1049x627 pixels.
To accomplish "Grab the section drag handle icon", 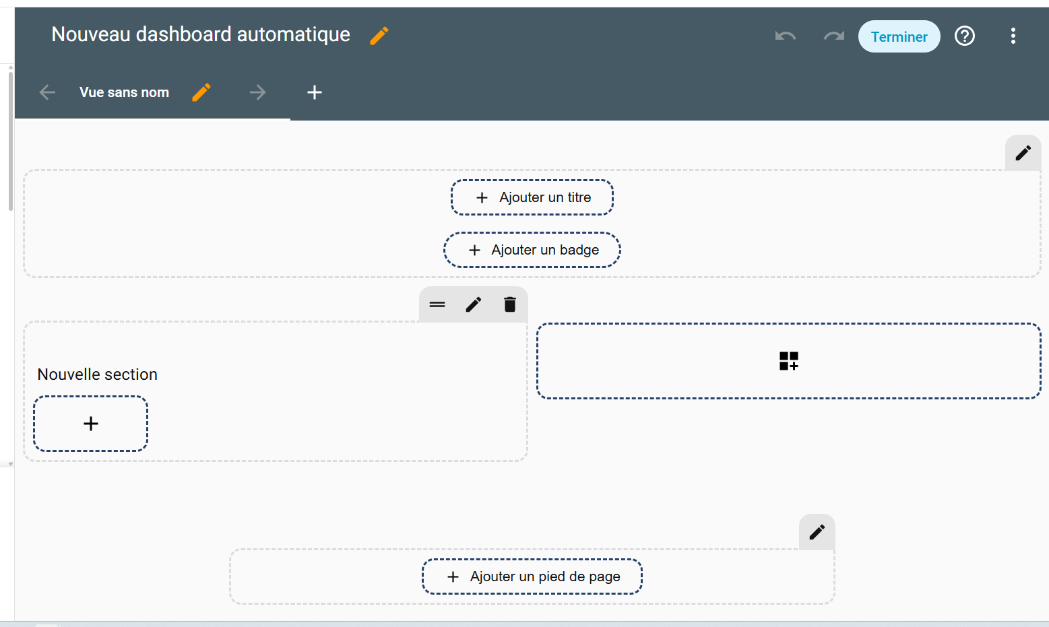I will pyautogui.click(x=437, y=304).
